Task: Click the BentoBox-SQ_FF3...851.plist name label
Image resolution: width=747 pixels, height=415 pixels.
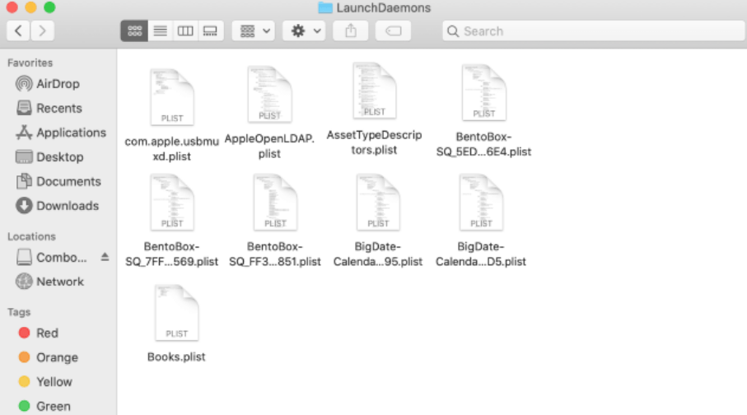Action: (x=275, y=254)
